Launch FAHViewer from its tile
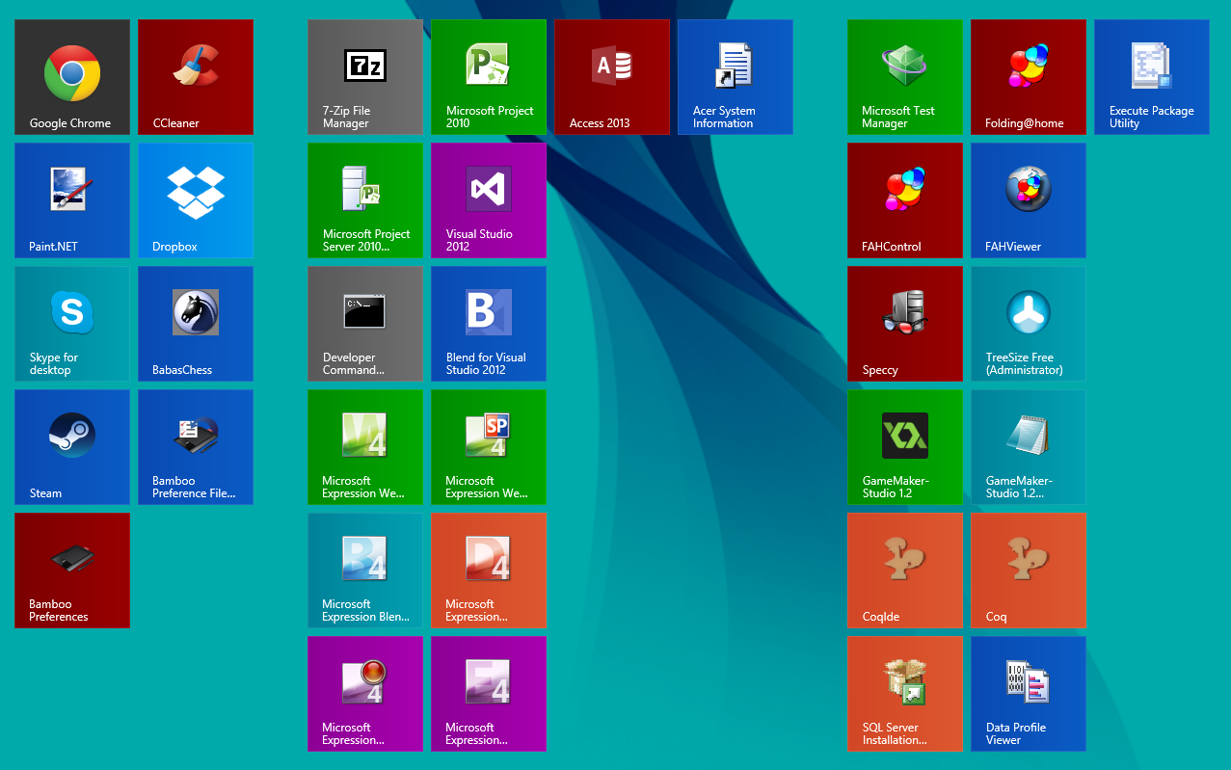The width and height of the screenshot is (1231, 770). pos(1029,200)
